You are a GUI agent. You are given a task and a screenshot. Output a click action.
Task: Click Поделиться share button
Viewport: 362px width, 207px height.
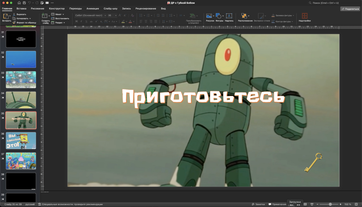pyautogui.click(x=350, y=9)
